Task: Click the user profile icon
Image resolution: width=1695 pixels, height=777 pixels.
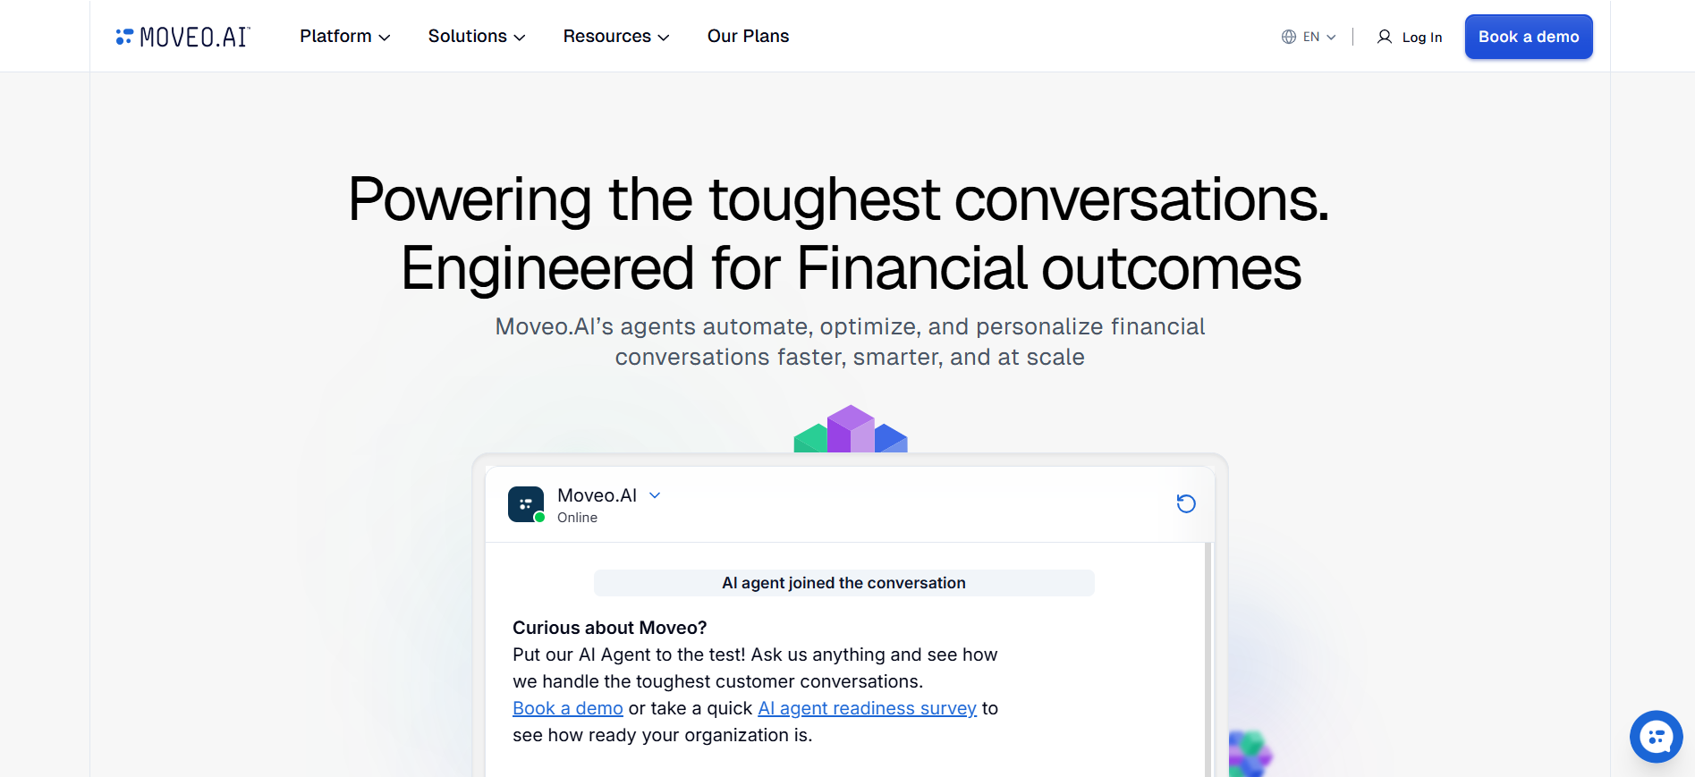Action: point(1385,37)
